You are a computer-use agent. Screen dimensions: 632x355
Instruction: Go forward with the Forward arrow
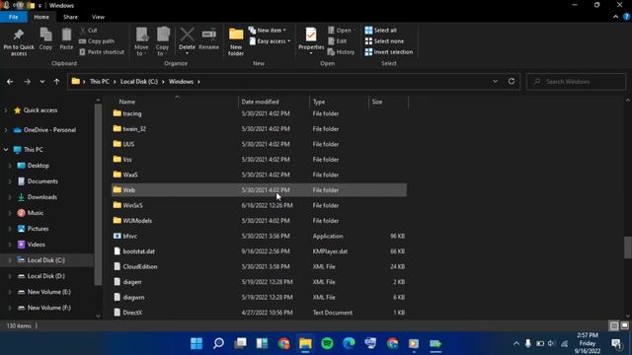coord(27,82)
